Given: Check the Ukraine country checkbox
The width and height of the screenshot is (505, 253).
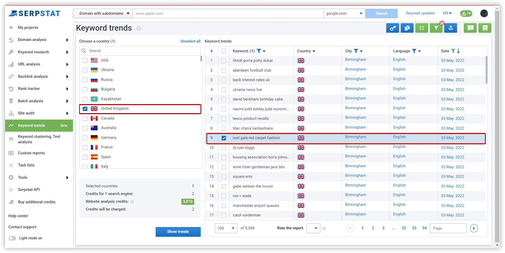Looking at the screenshot, I should click(85, 70).
